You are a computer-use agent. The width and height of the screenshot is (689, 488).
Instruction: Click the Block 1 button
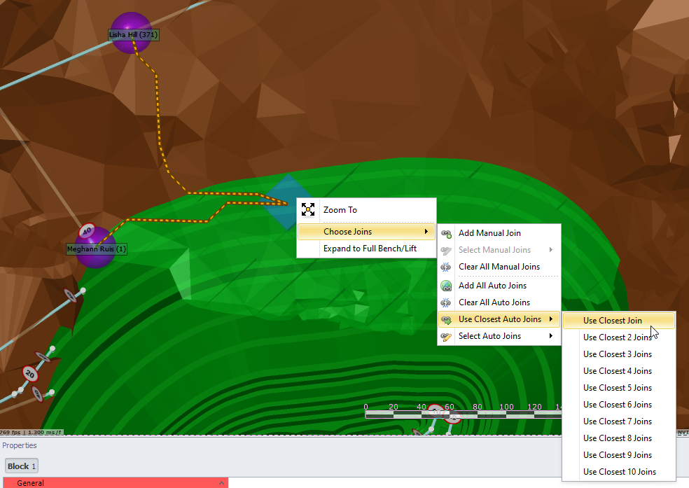22,466
